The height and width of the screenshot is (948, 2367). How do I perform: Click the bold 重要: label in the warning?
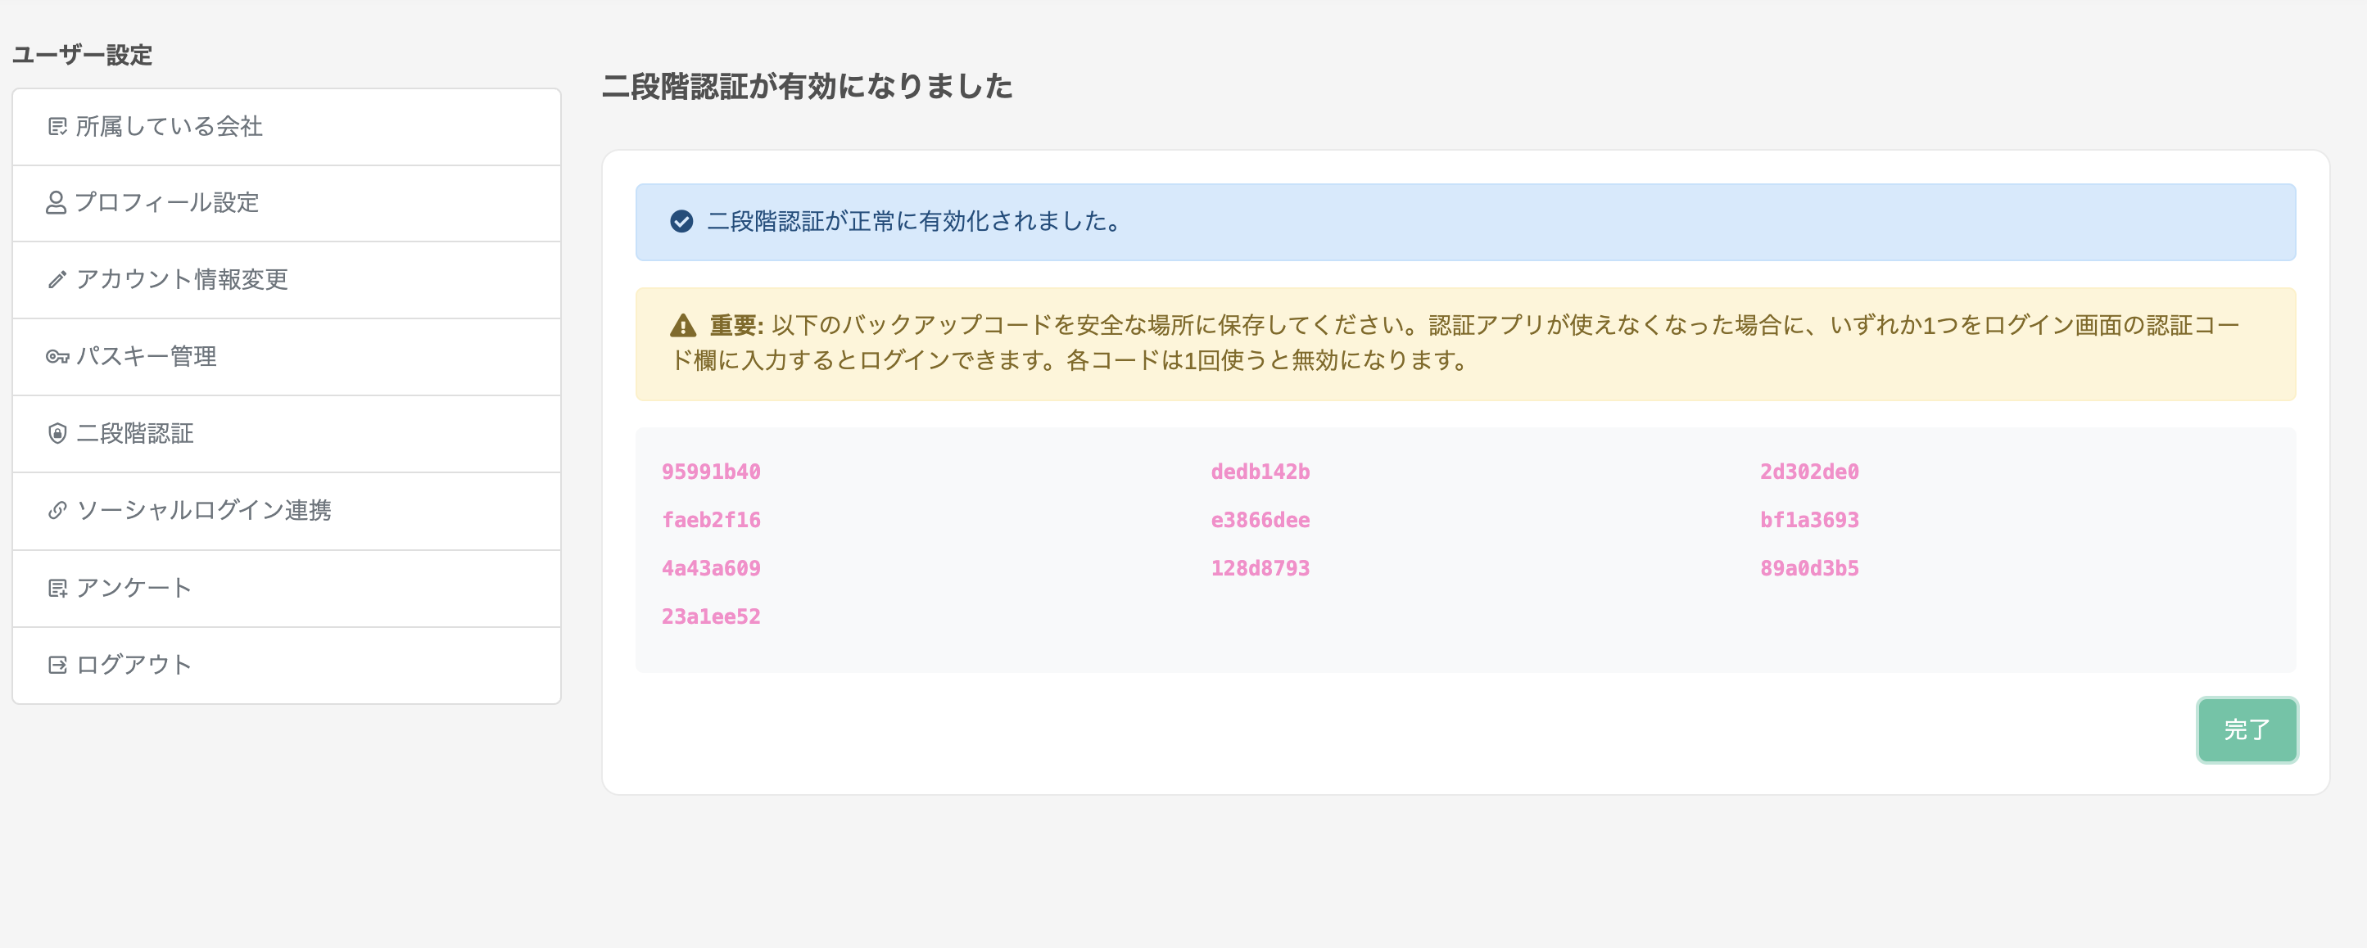[737, 325]
